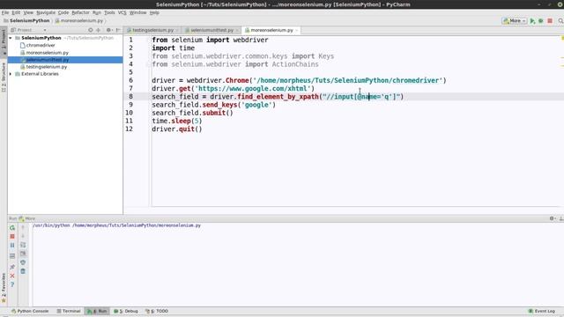The height and width of the screenshot is (317, 564).
Task: Close the moreonselenium.py editor tab
Action: [x=297, y=30]
